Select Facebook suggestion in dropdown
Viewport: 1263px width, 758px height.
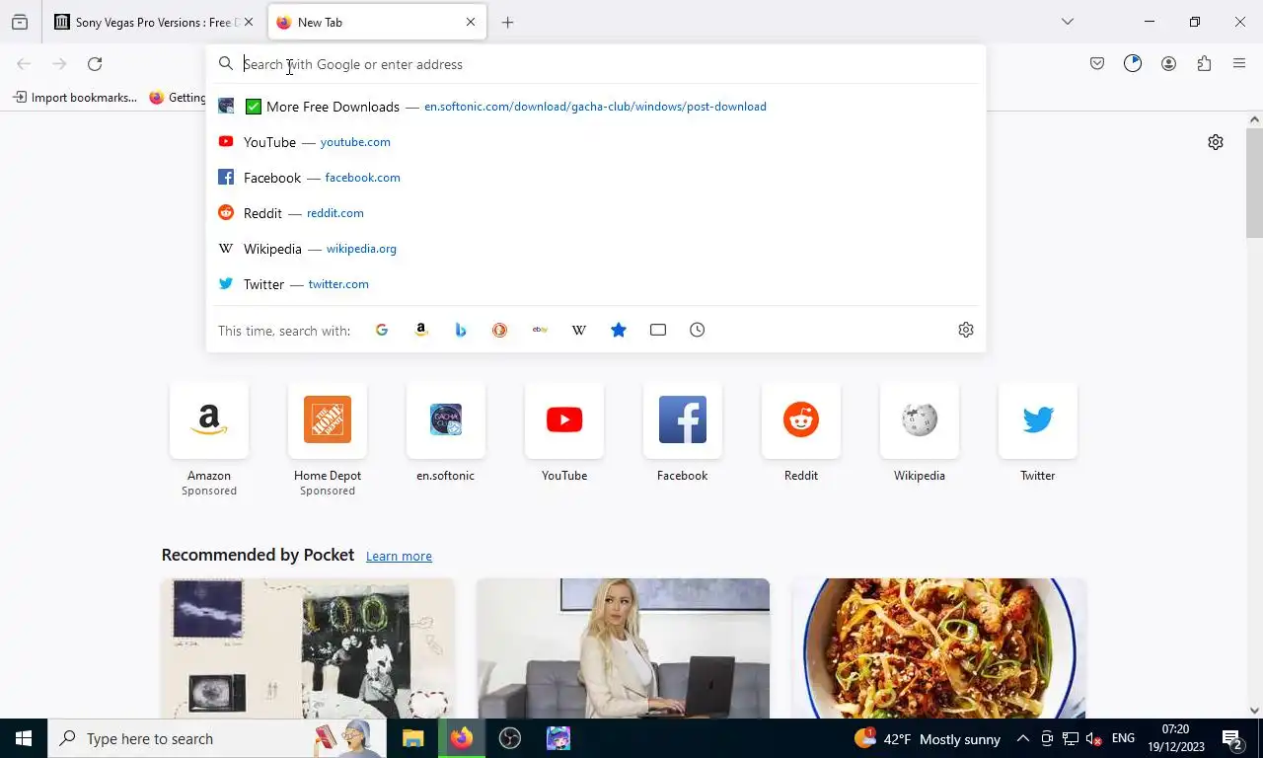pos(595,178)
